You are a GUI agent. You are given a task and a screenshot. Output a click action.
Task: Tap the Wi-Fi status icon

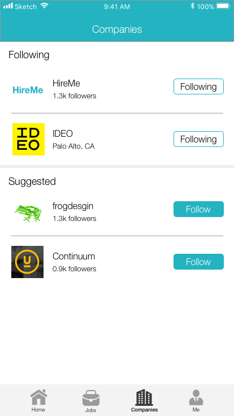[x=45, y=6]
